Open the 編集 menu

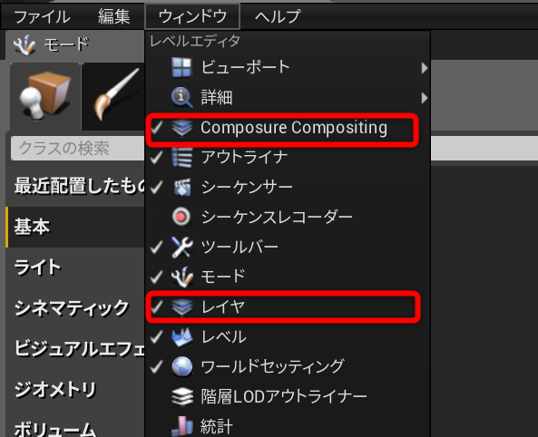pyautogui.click(x=114, y=16)
